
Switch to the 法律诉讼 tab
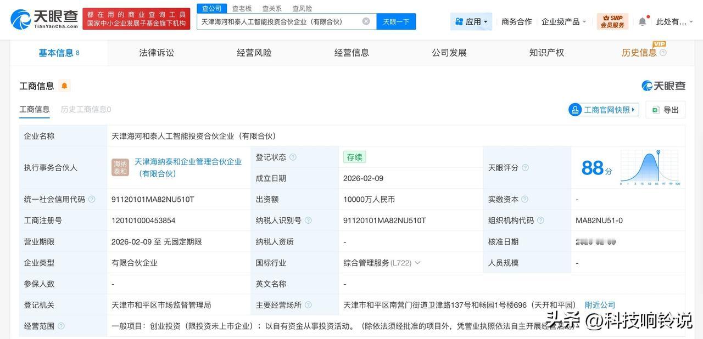click(157, 53)
